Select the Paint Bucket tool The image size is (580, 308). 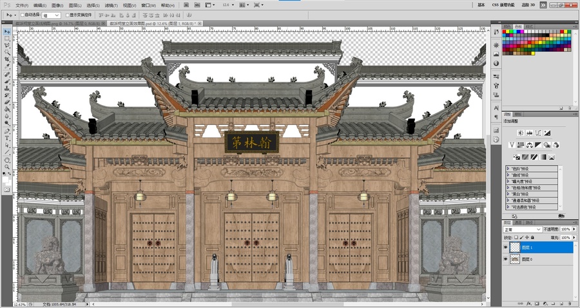[7, 109]
